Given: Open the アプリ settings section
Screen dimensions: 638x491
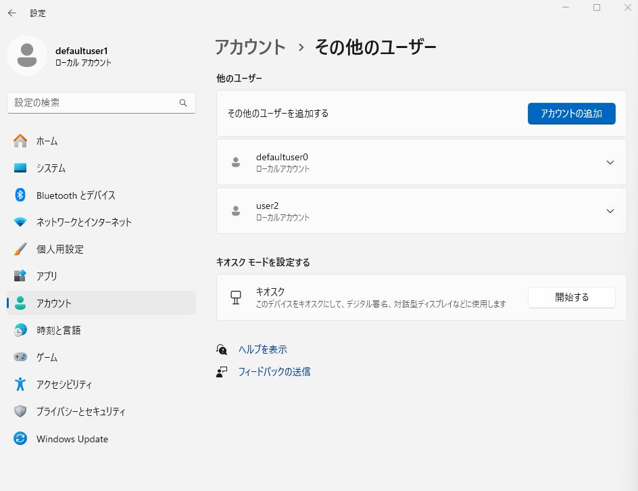Looking at the screenshot, I should pyautogui.click(x=47, y=276).
